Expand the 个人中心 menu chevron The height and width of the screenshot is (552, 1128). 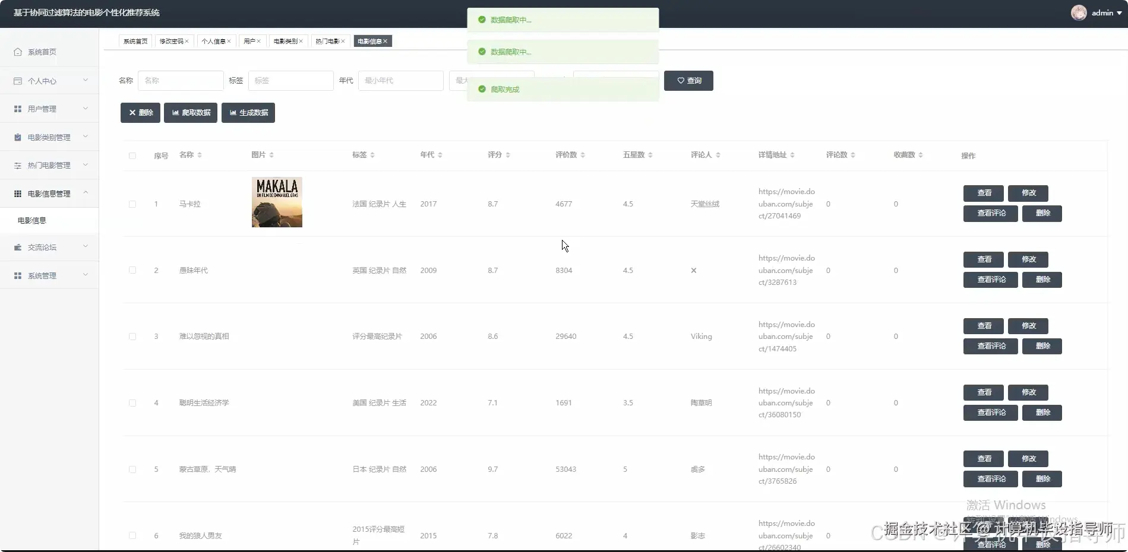tap(86, 80)
